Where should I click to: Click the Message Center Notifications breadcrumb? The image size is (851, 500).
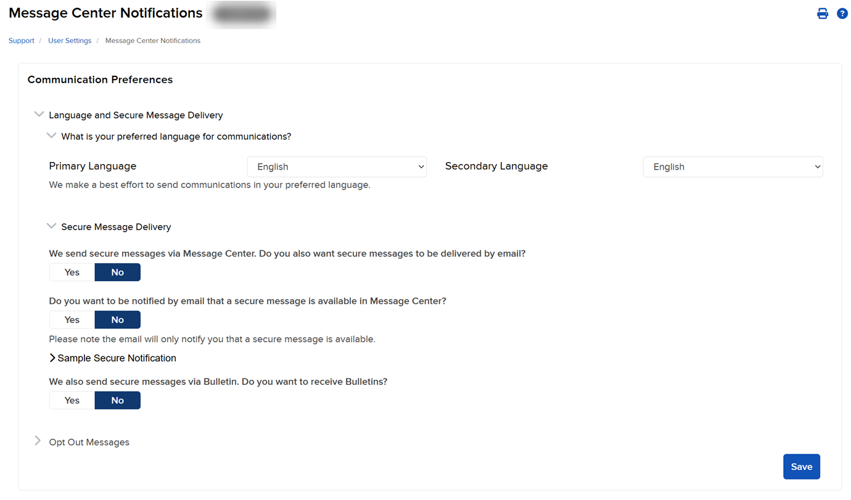click(x=152, y=40)
